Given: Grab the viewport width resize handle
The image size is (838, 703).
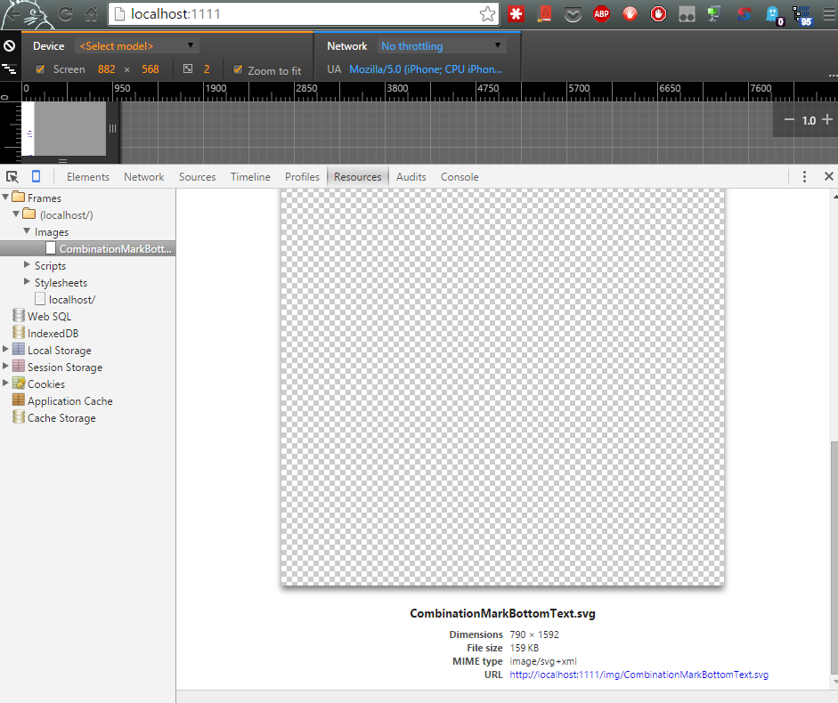Looking at the screenshot, I should pyautogui.click(x=112, y=129).
